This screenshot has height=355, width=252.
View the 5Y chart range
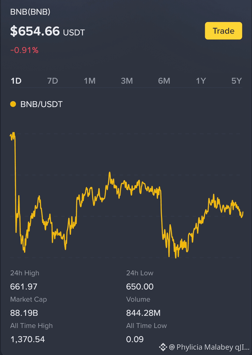[x=236, y=81]
